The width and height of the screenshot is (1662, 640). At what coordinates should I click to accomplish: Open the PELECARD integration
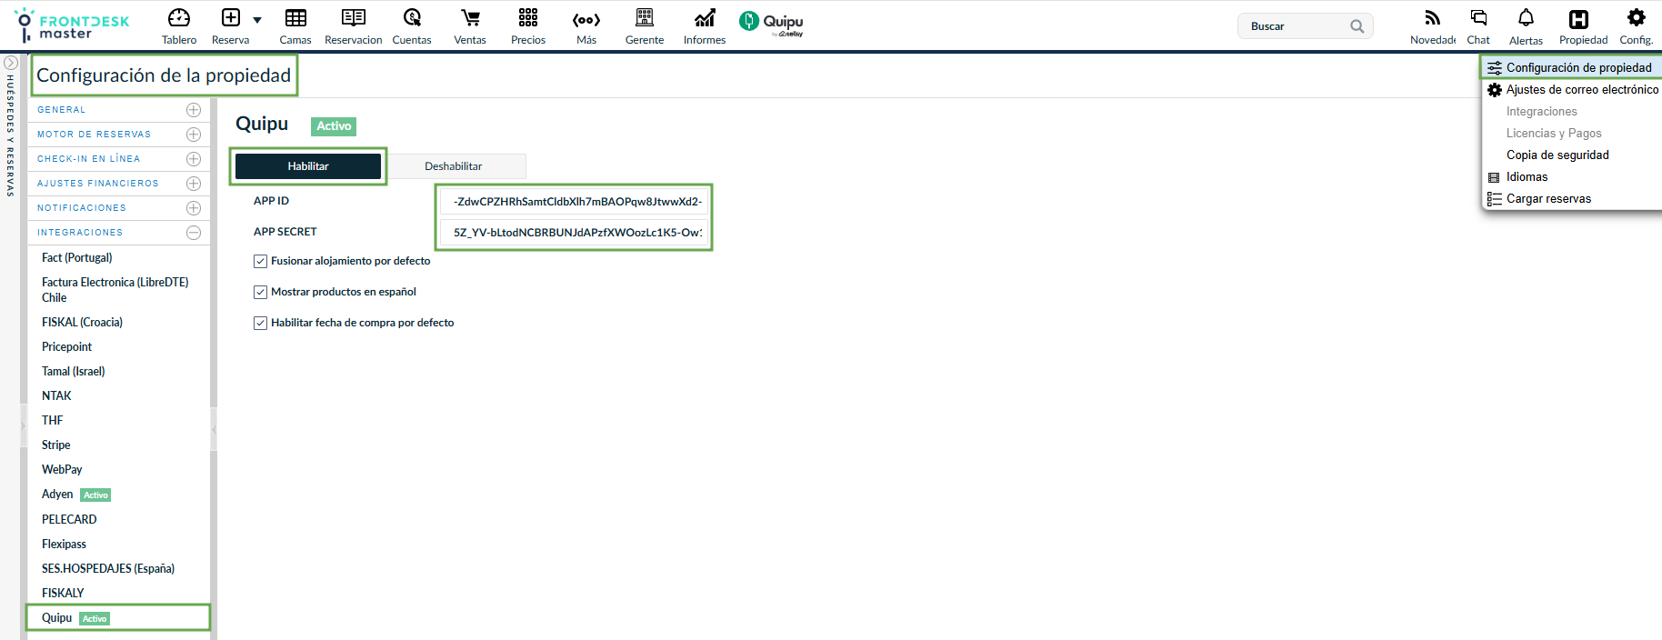(69, 520)
